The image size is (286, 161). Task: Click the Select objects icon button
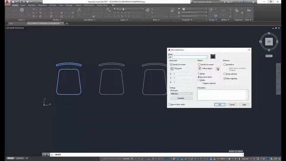pos(200,68)
